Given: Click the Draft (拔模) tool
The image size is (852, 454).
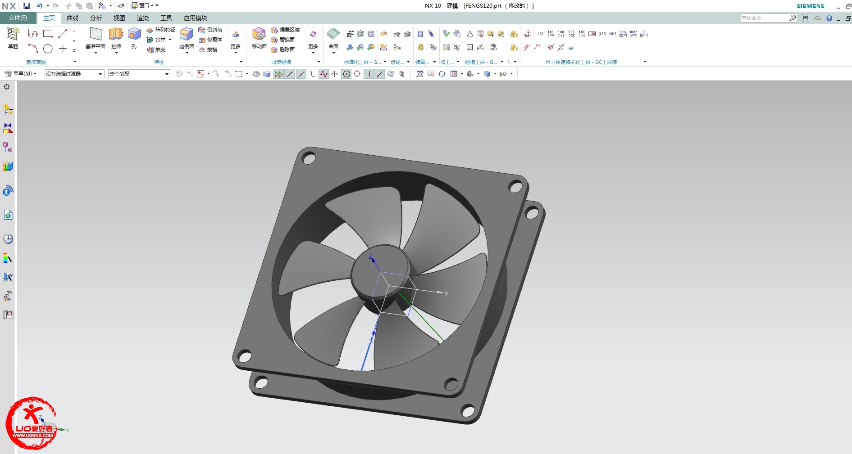Looking at the screenshot, I should pyautogui.click(x=208, y=49).
